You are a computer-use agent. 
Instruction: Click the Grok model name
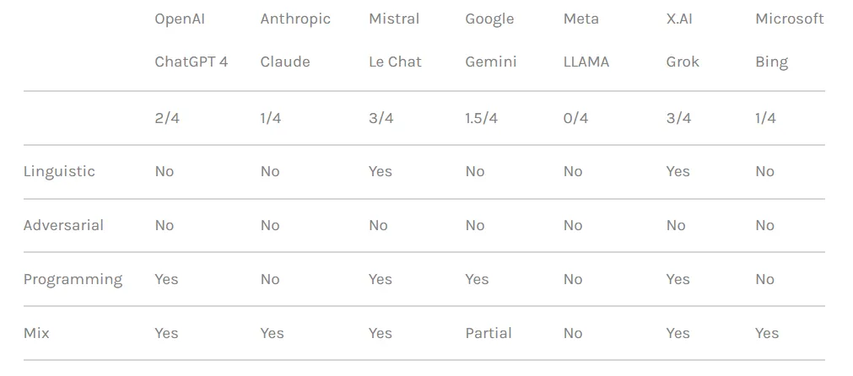683,62
